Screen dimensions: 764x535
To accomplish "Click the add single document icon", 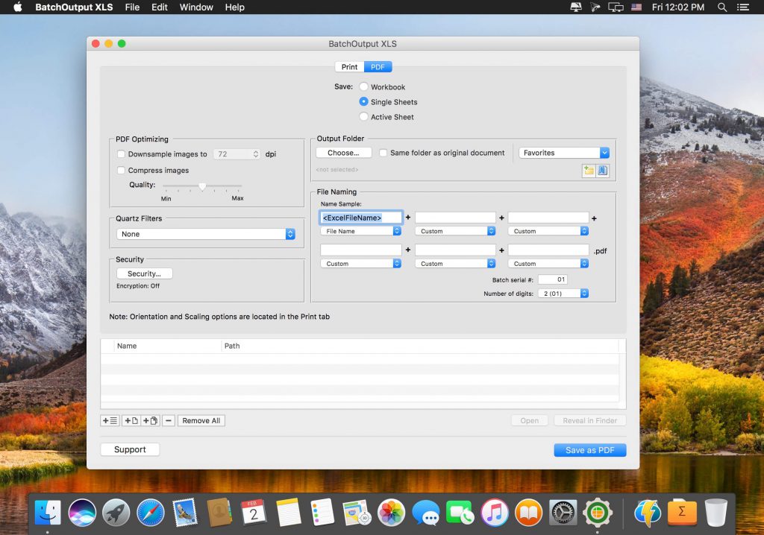I will 131,420.
